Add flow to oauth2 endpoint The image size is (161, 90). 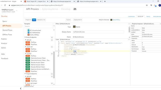(x=52, y=54)
